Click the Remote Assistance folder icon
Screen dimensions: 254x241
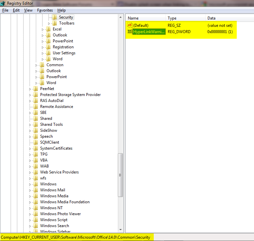tap(36, 107)
